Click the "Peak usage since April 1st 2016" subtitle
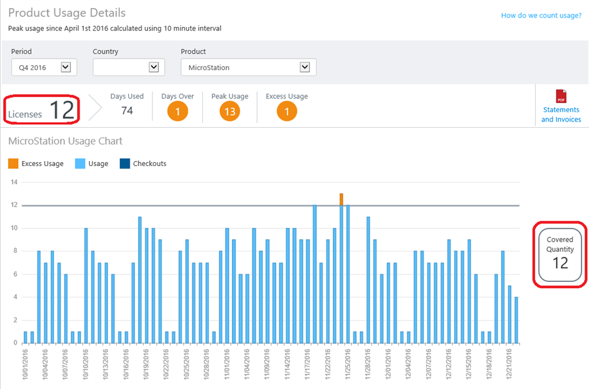This screenshot has width=589, height=389. pos(115,28)
